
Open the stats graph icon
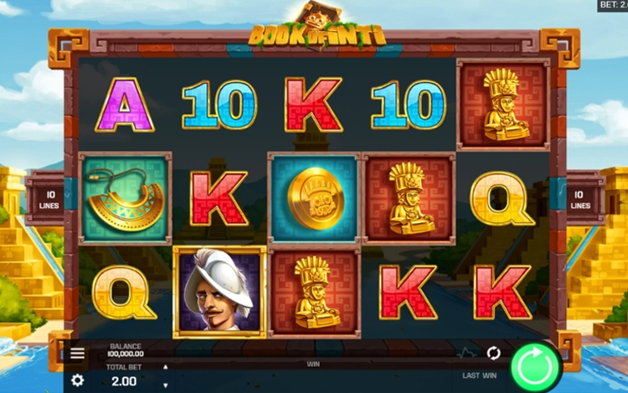[466, 353]
